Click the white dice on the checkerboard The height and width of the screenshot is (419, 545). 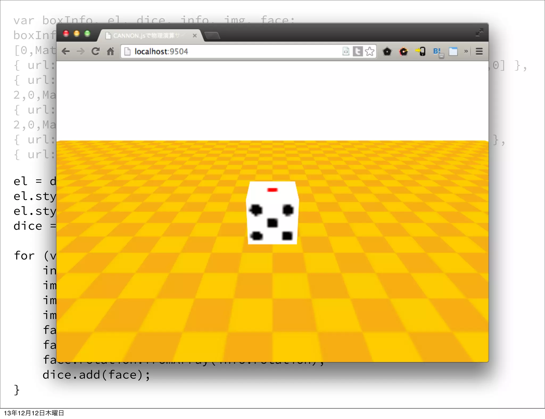tap(272, 213)
